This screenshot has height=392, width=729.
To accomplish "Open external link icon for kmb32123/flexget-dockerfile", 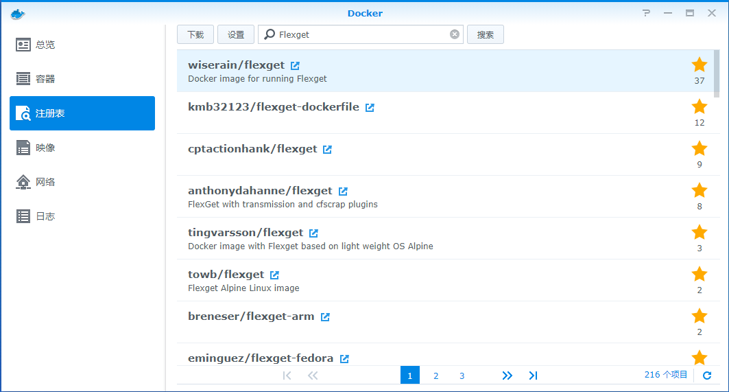I will [x=370, y=108].
